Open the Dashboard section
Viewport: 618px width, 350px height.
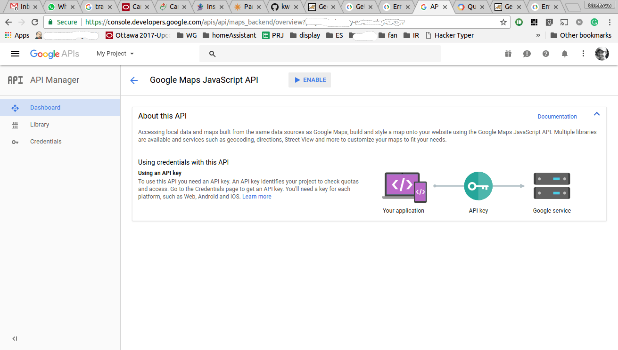60,108
